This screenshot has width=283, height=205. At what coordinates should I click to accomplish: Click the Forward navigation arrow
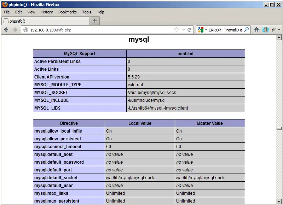[15, 30]
